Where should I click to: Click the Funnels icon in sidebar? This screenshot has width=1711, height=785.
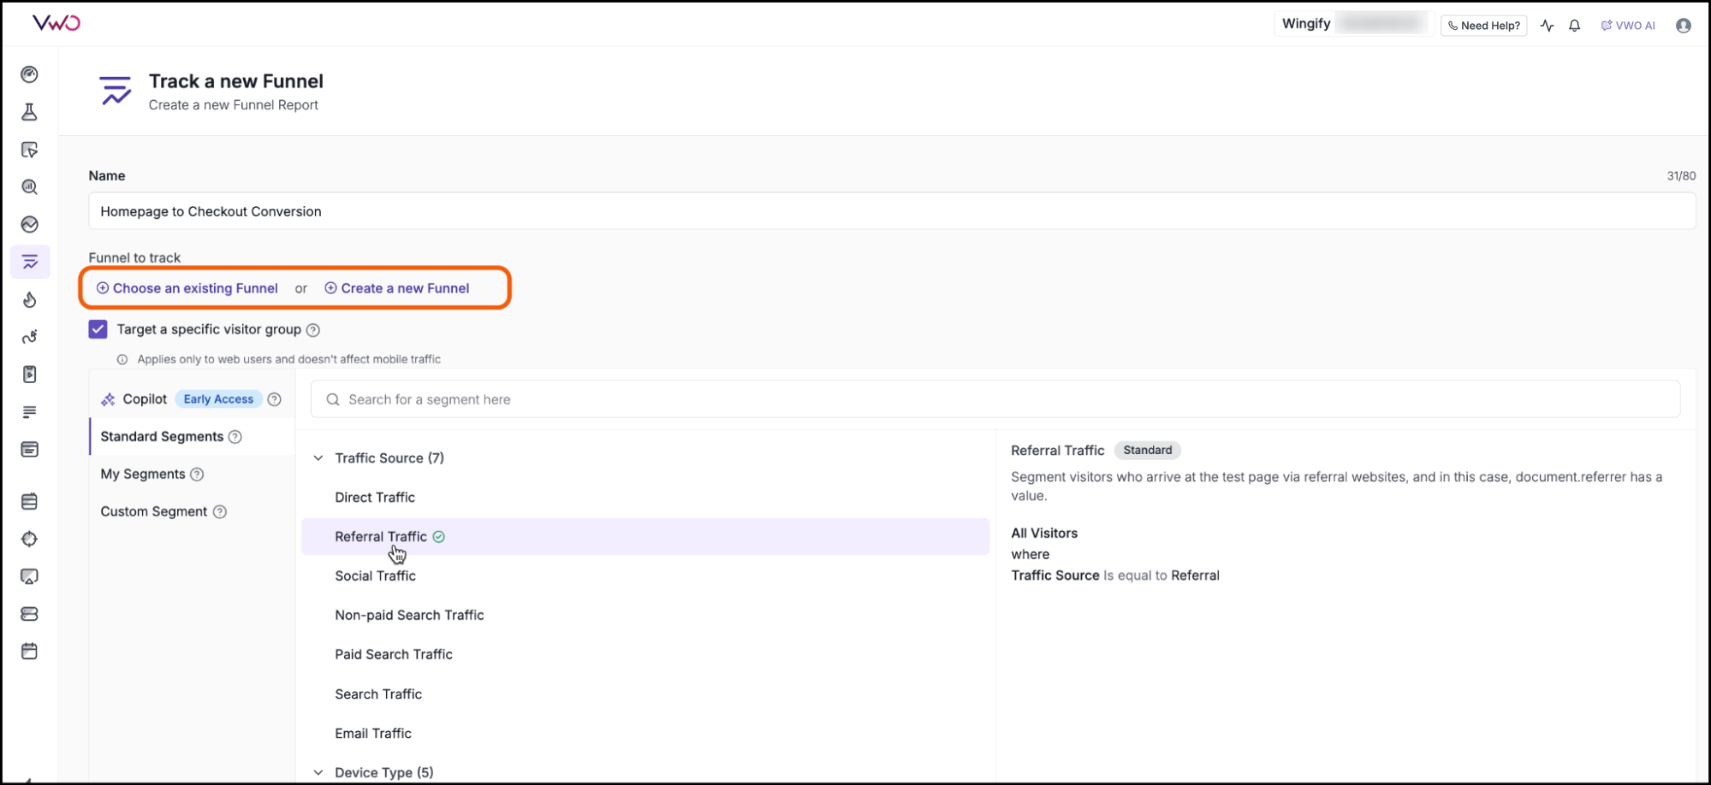(x=30, y=262)
